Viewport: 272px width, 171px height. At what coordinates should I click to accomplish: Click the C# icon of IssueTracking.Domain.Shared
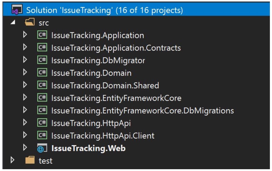point(42,85)
